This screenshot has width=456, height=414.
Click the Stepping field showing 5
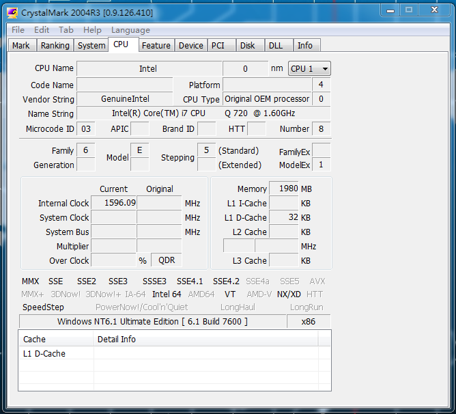point(206,150)
